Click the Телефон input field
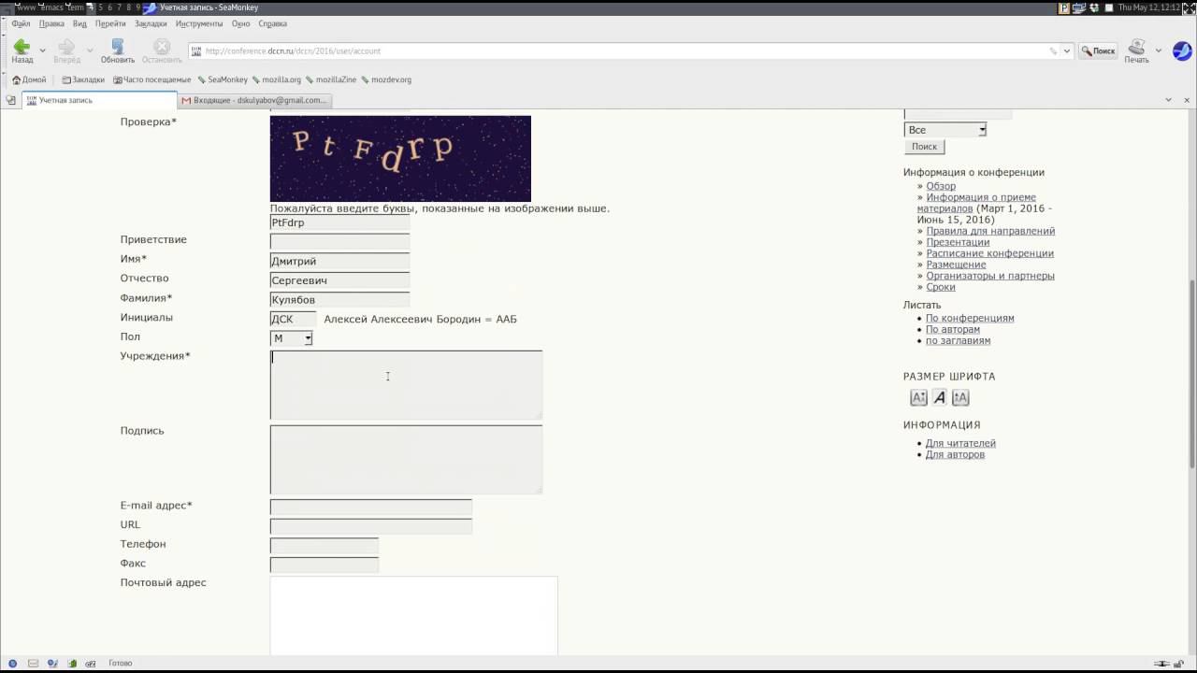 [x=324, y=546]
